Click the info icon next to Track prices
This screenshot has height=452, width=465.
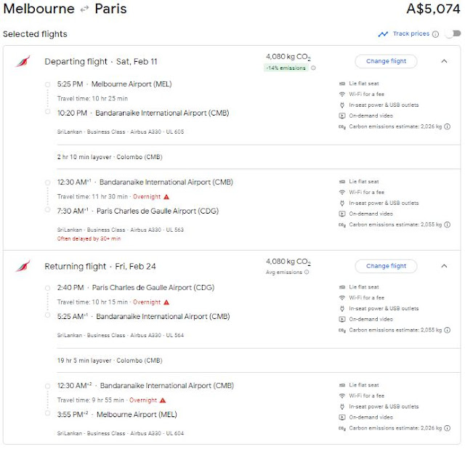(435, 34)
